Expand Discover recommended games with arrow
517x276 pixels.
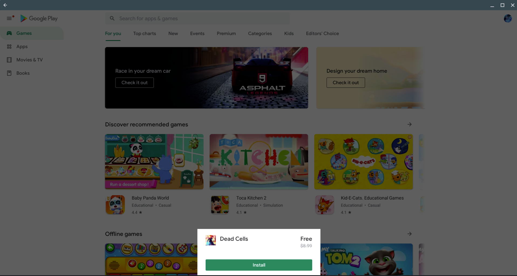(x=409, y=124)
